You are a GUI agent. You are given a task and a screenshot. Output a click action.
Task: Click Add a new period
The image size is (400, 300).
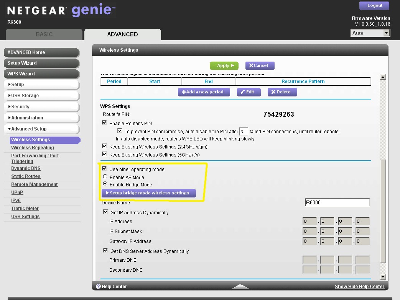pyautogui.click(x=204, y=92)
